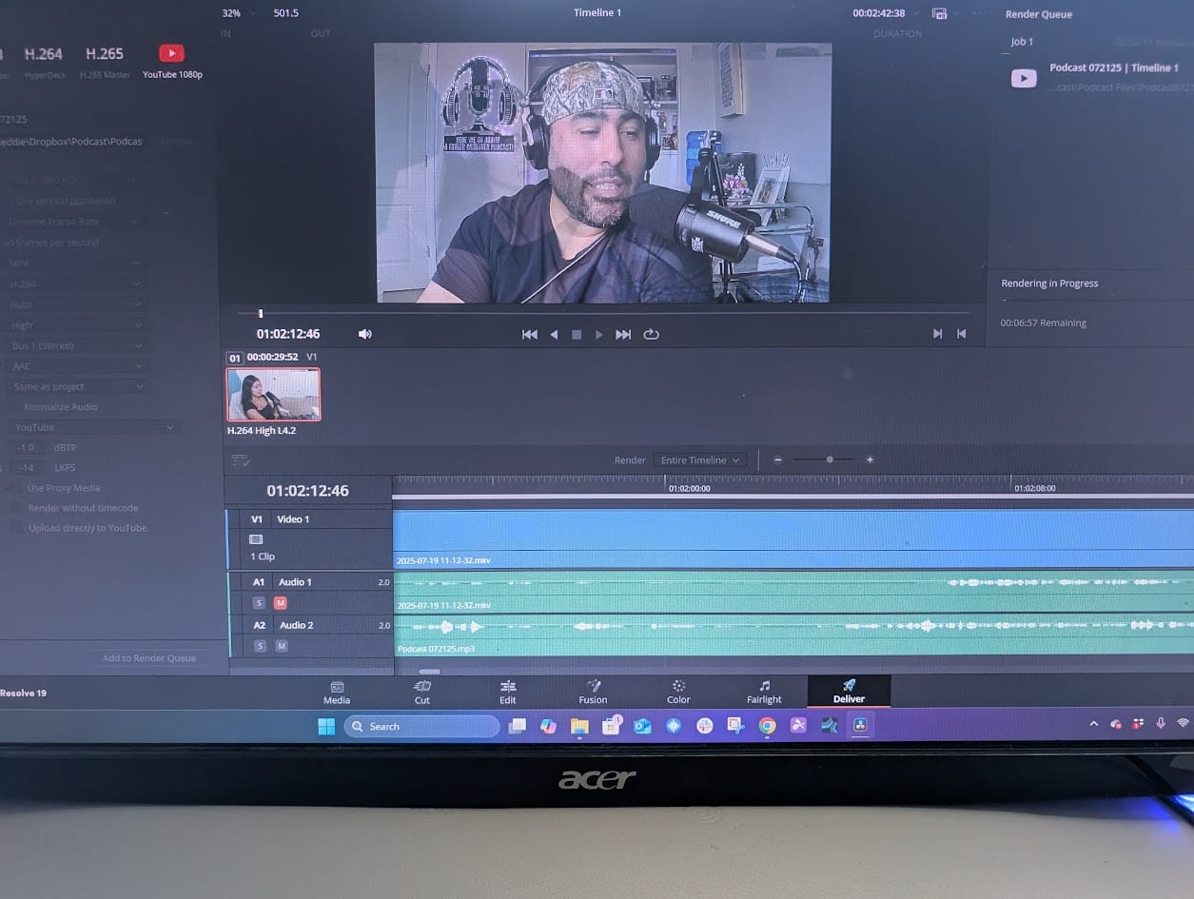Click the zoom in plus icon
The width and height of the screenshot is (1194, 899).
870,459
